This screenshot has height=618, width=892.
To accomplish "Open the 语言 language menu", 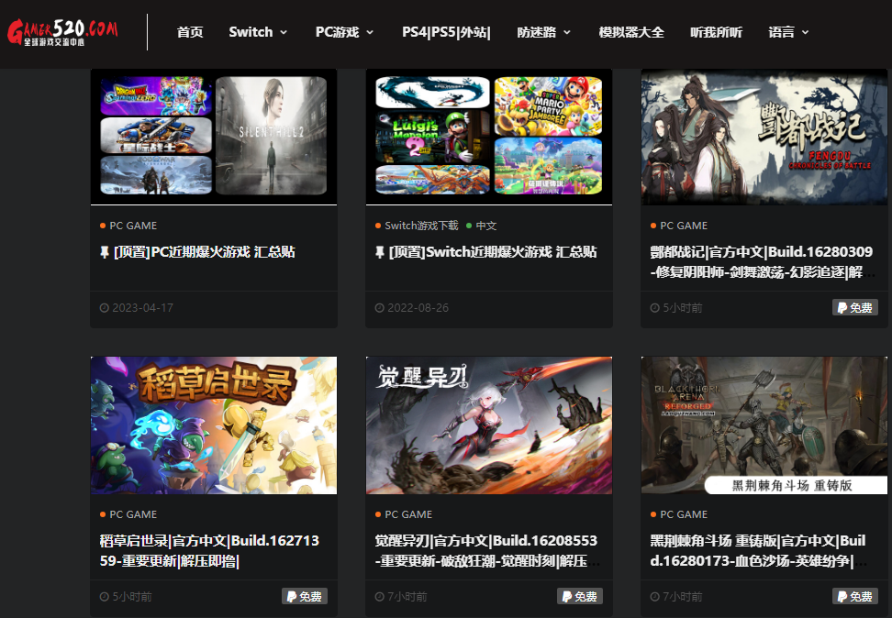I will (x=781, y=32).
